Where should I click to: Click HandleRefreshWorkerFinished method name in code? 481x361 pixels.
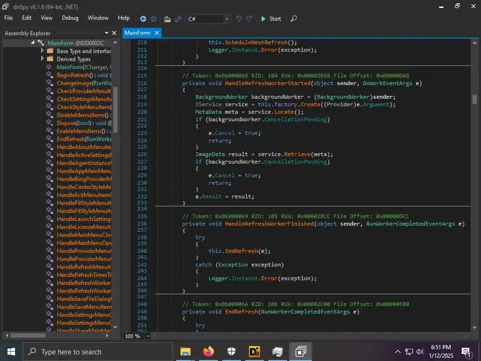point(269,224)
